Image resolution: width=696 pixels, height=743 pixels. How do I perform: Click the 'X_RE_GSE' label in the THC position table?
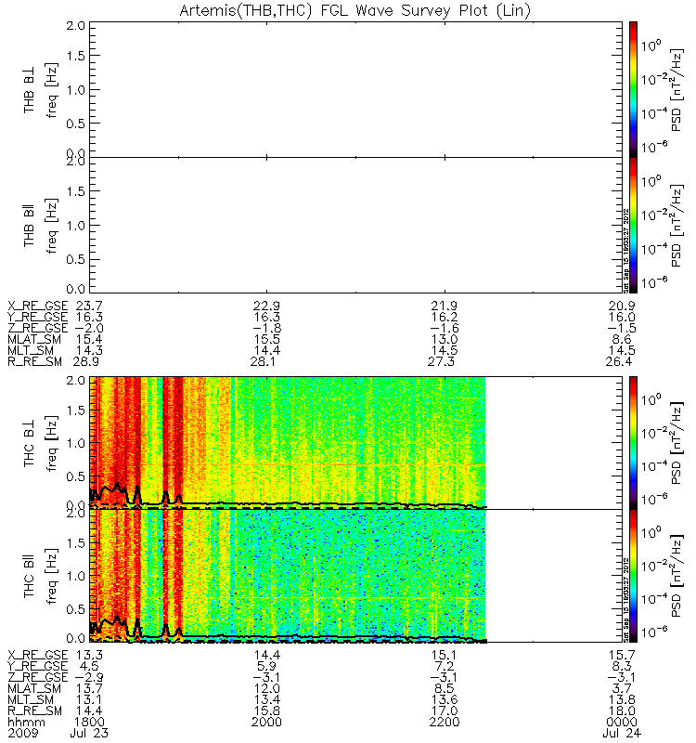[x=38, y=656]
